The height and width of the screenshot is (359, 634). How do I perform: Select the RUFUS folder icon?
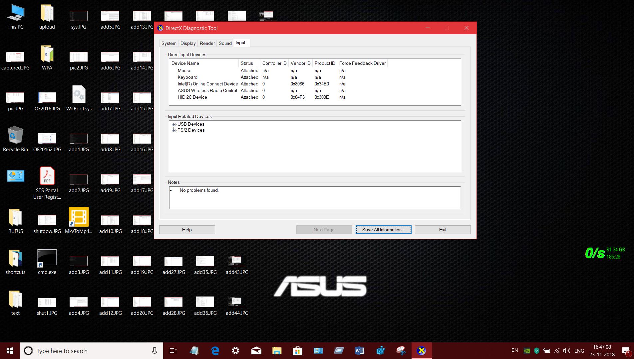pos(15,221)
